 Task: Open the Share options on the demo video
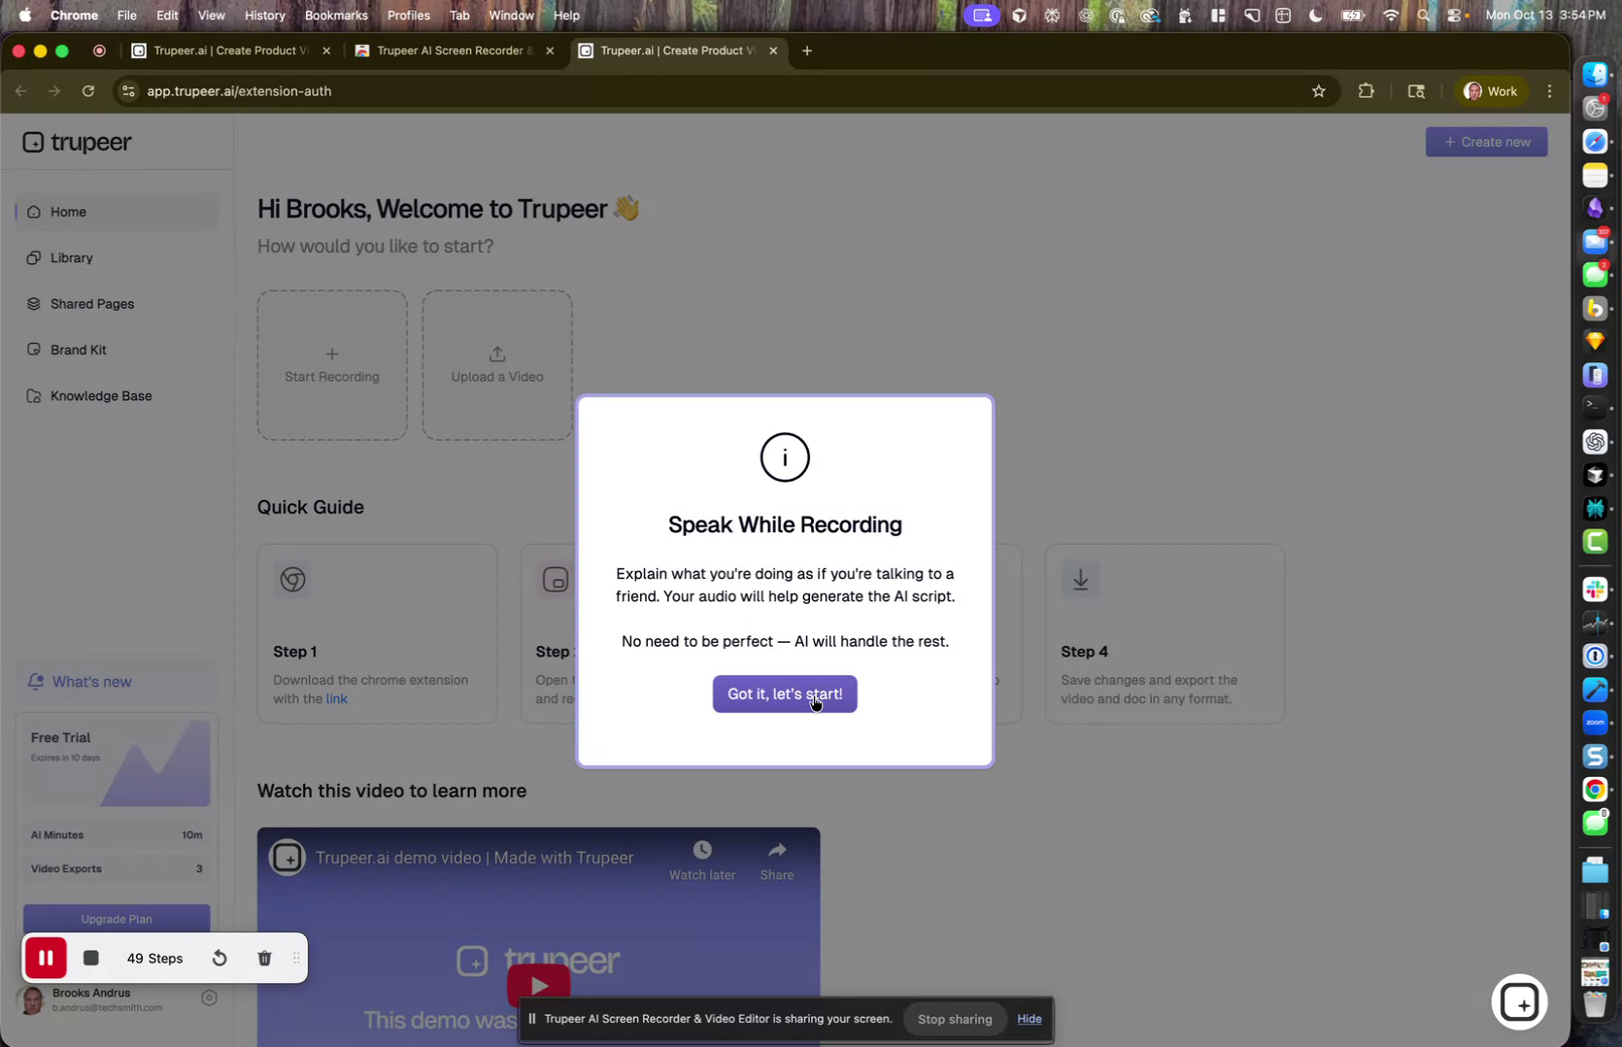click(776, 859)
